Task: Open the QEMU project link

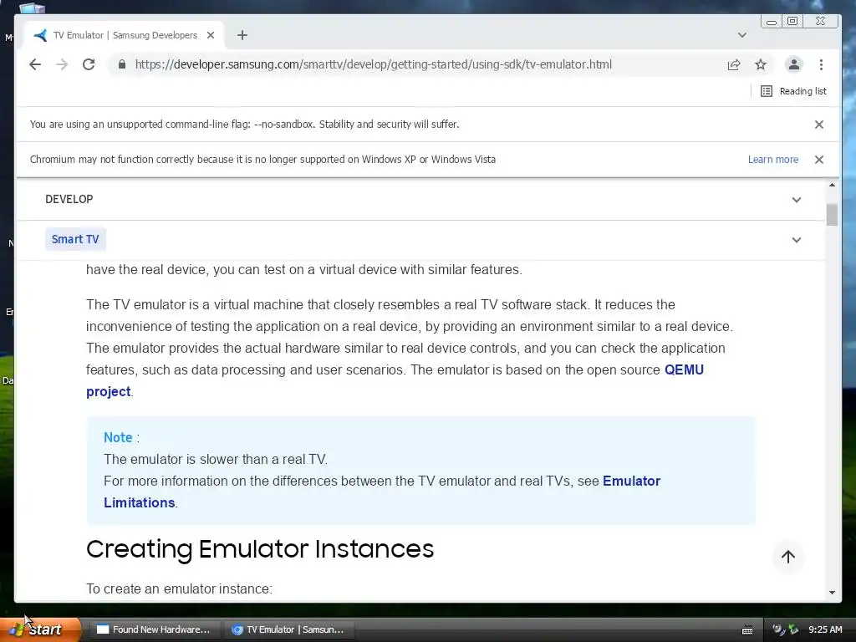Action: (x=395, y=380)
